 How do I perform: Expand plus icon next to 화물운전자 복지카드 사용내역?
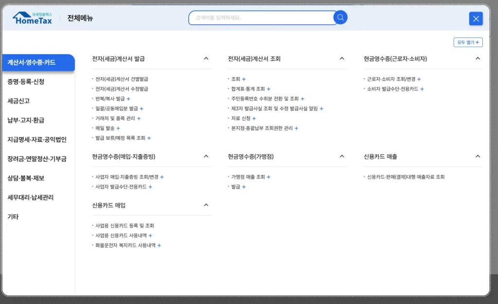click(x=160, y=246)
